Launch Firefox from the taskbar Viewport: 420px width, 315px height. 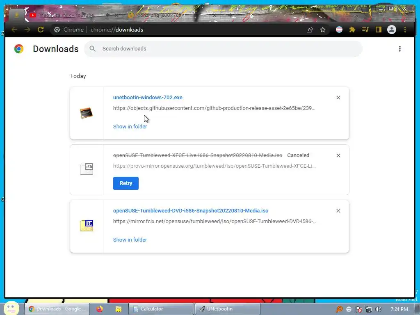100,309
